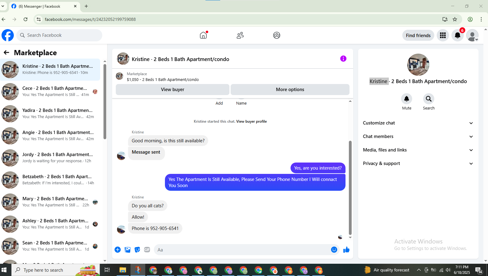Click the 'Do you all cats?' message
Image resolution: width=488 pixels, height=276 pixels.
pyautogui.click(x=148, y=206)
